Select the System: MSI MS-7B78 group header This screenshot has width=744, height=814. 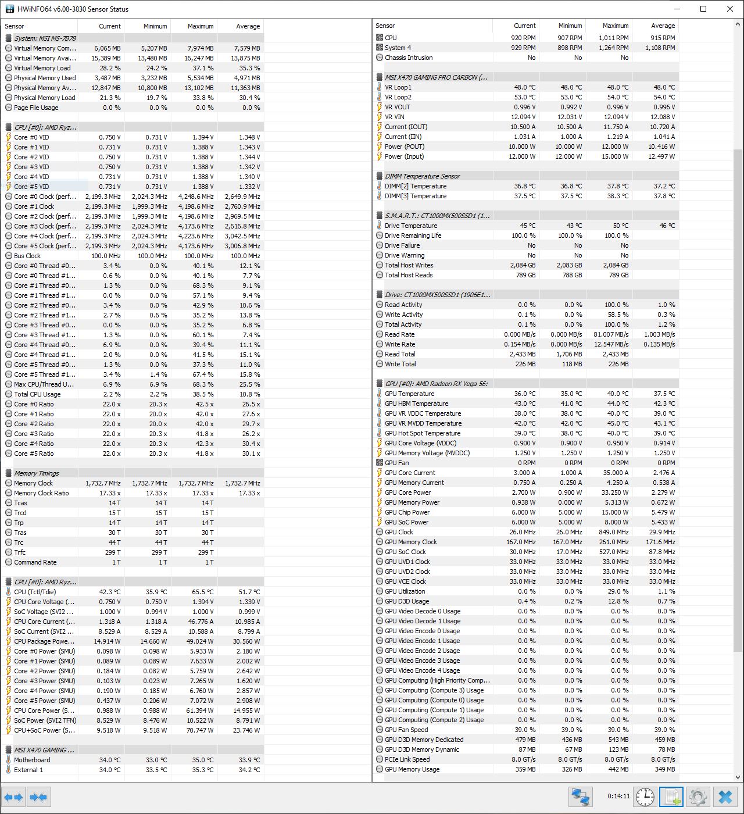(134, 38)
